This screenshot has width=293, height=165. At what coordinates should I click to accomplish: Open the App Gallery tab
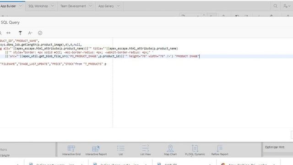click(x=106, y=6)
